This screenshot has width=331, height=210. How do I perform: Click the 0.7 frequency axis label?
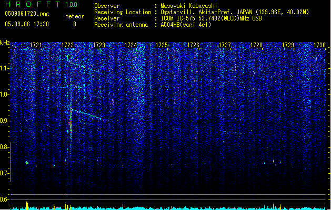4,173
